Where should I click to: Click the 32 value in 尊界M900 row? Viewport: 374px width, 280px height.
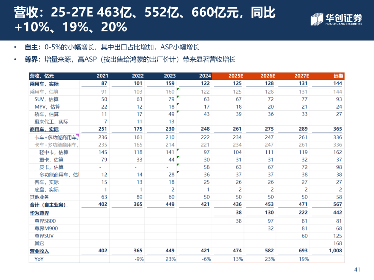tap(270, 228)
